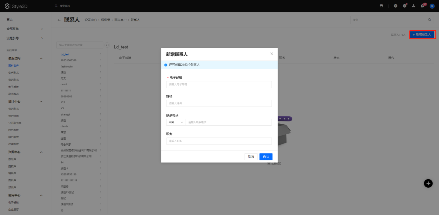Click the language switch icon 中
Viewport: 439px width, 215px height.
point(395,6)
